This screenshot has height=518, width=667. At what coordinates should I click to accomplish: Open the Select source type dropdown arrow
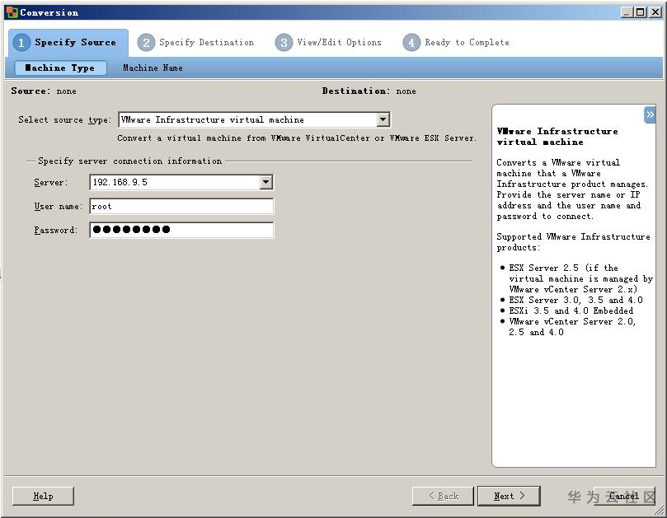(x=383, y=120)
